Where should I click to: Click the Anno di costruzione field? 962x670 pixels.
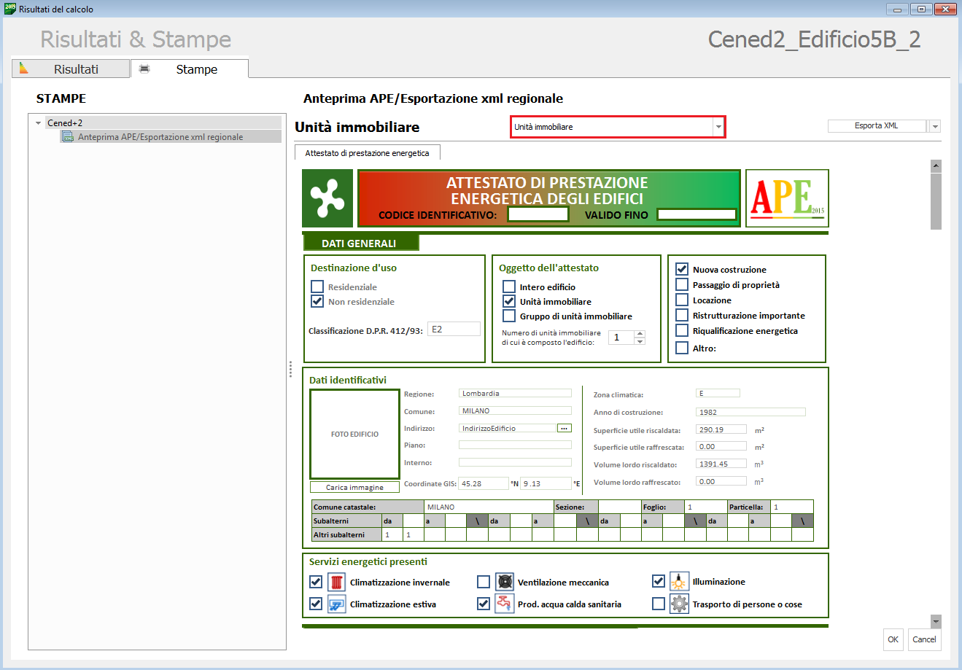click(750, 412)
